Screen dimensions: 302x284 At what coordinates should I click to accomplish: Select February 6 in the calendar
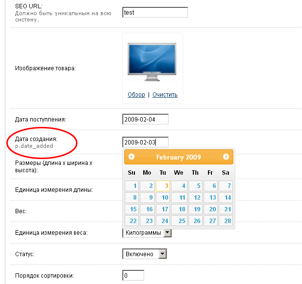[x=210, y=186]
